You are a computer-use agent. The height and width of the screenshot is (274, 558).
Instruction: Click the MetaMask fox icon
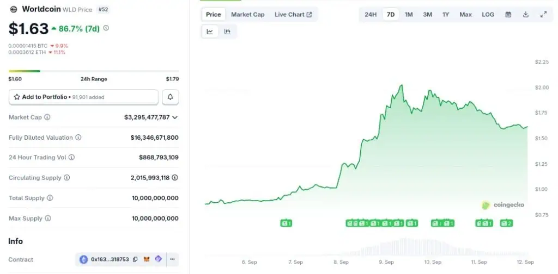click(147, 259)
